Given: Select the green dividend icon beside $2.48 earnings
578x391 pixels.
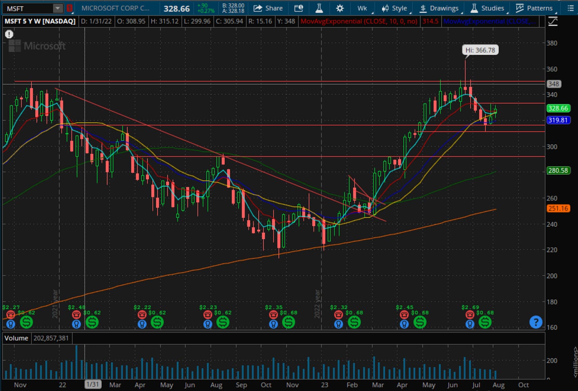Looking at the screenshot, I should (92, 322).
